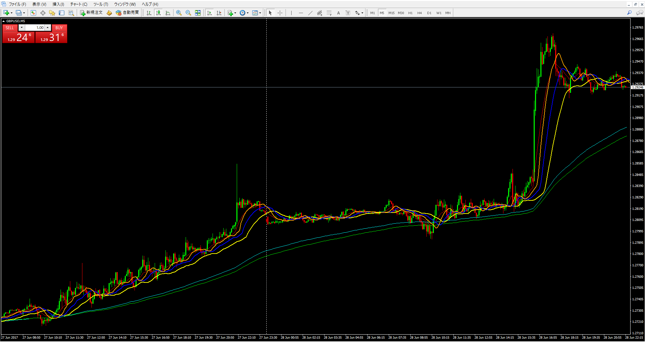Image resolution: width=645 pixels, height=342 pixels.
Task: Select the equidistant channel tool
Action: coord(319,13)
